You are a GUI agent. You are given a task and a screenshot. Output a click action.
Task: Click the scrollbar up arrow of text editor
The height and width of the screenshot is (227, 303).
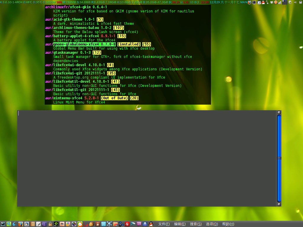pos(279,112)
